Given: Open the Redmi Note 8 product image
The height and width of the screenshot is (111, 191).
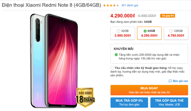Looking at the screenshot, I should [54, 61].
